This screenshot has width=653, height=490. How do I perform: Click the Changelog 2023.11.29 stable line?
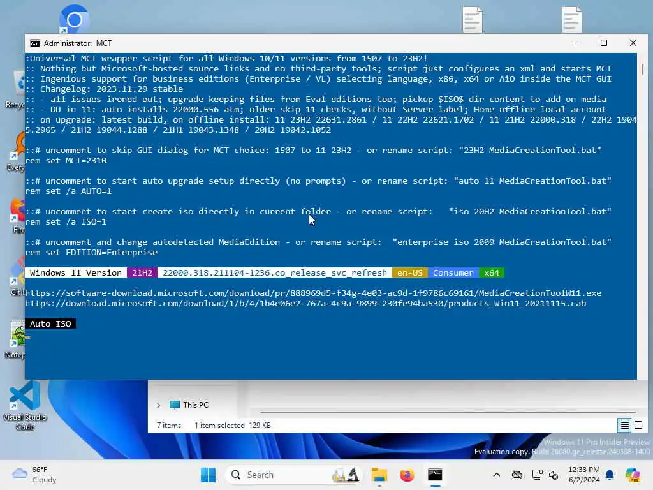[104, 89]
